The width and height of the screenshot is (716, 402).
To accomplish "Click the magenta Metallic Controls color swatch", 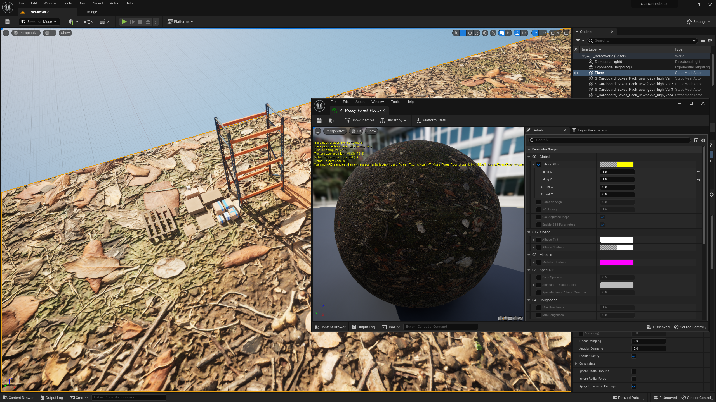I will click(x=616, y=262).
